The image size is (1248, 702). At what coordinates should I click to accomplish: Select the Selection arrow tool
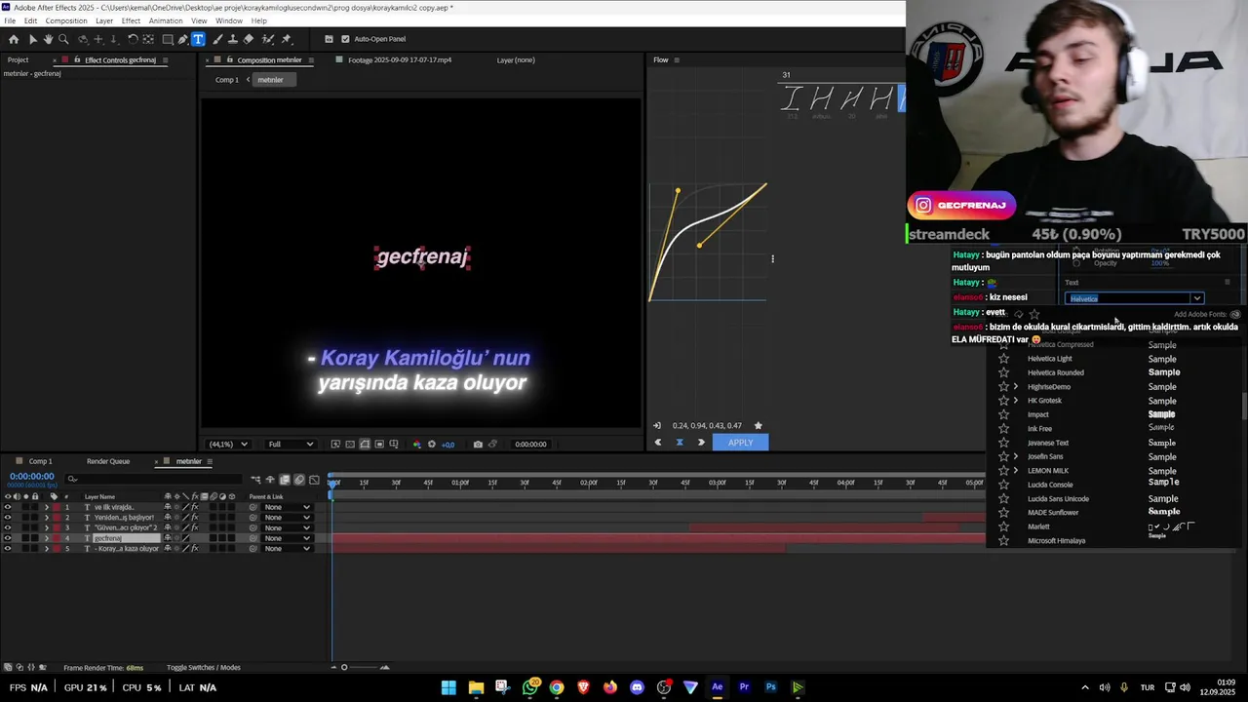click(32, 39)
